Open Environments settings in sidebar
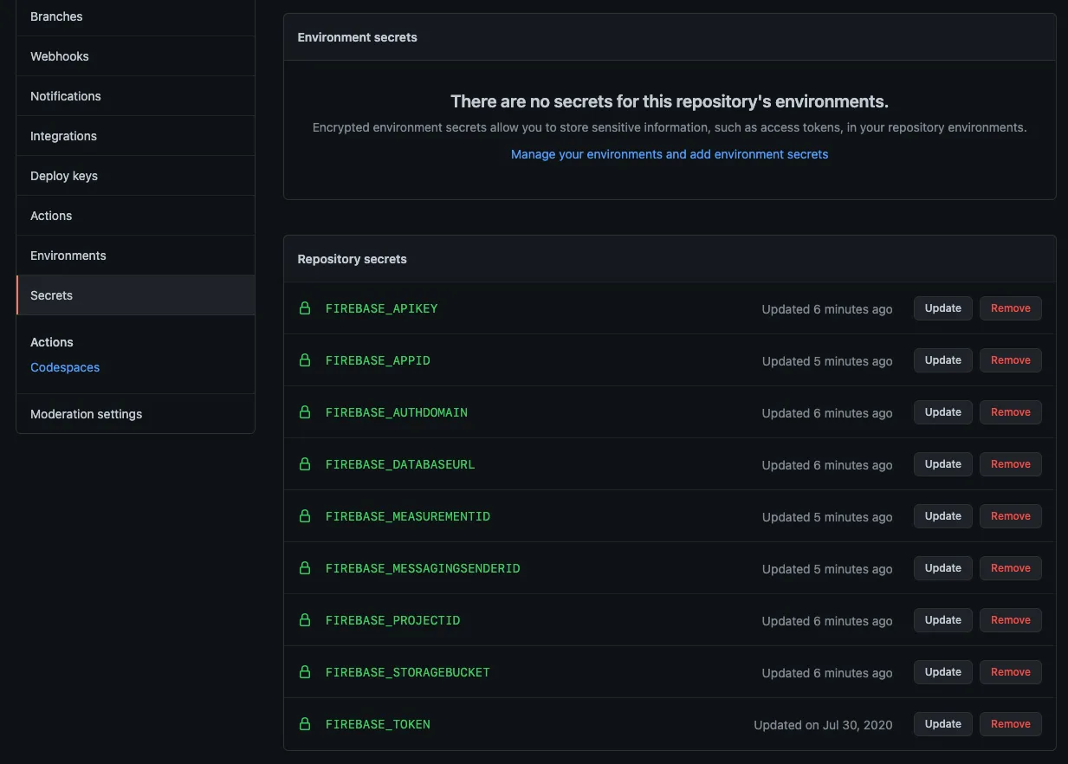1068x764 pixels. pos(68,256)
